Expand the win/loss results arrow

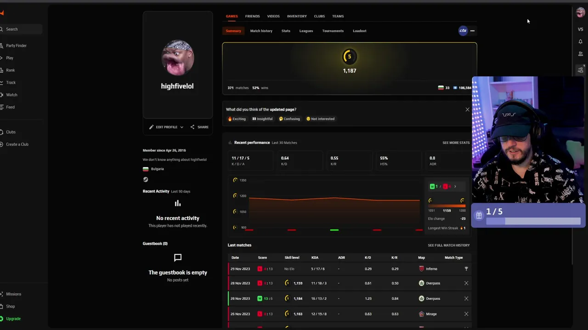click(455, 187)
